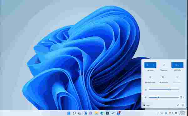Viewport: 188px width, 116px height.
Task: Adjust the volume slider
Action: point(164,97)
